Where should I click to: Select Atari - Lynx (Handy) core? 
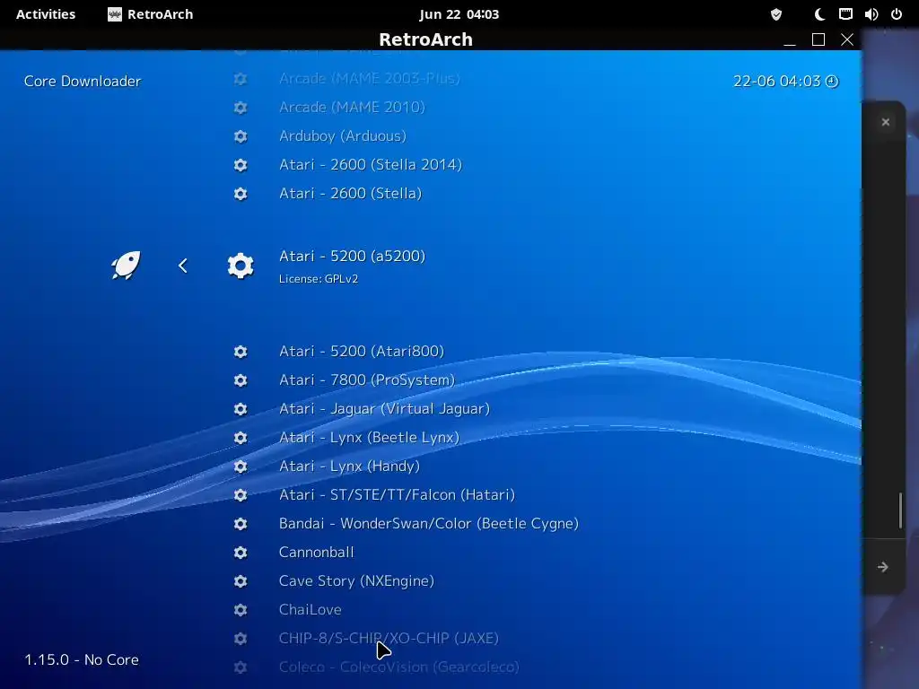pyautogui.click(x=349, y=466)
